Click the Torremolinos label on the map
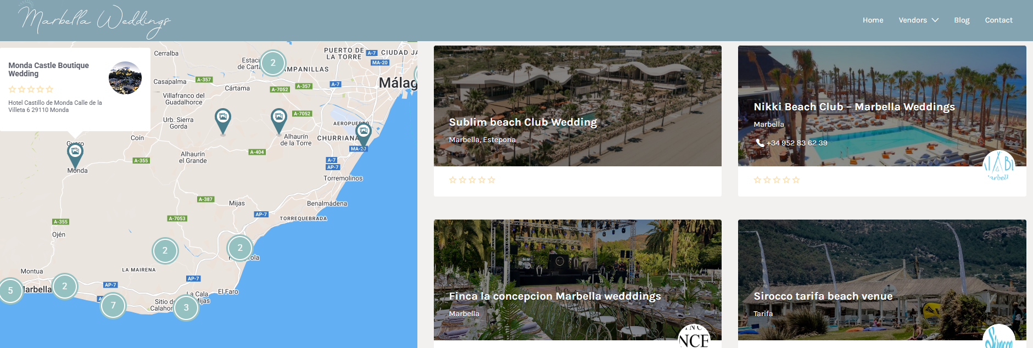This screenshot has width=1033, height=348. 343,178
